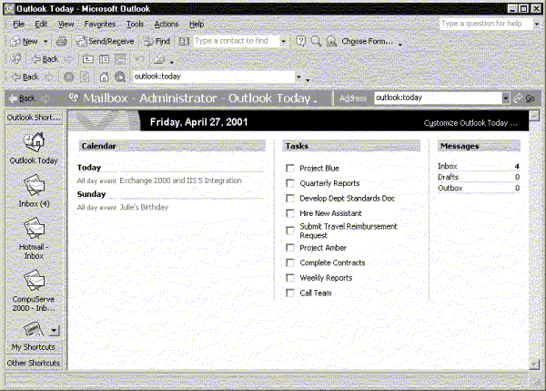Click scrollbar up arrow of Outlook Today pane
The width and height of the screenshot is (546, 391).
click(534, 116)
